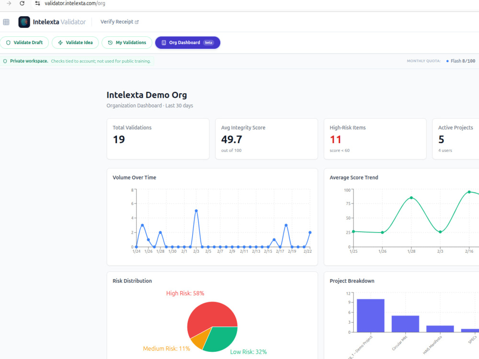Click the Circular Mkt bar in Project Breakdown
Image resolution: width=479 pixels, height=359 pixels.
(x=405, y=324)
